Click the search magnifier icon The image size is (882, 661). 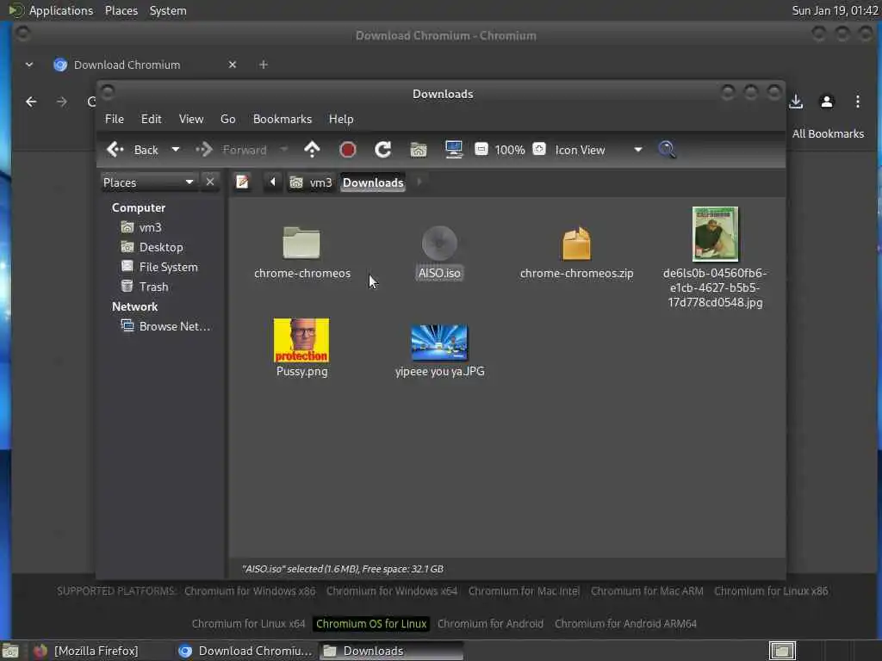point(668,150)
